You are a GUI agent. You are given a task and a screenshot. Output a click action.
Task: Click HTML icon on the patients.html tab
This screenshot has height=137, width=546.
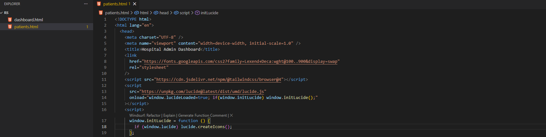click(99, 4)
